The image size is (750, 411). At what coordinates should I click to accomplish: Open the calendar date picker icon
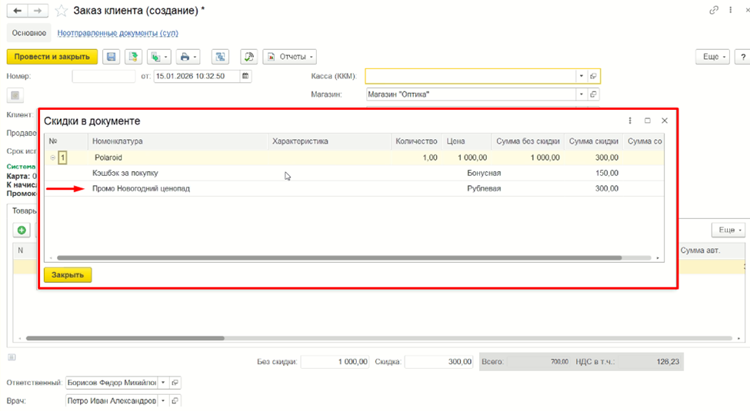coord(245,76)
